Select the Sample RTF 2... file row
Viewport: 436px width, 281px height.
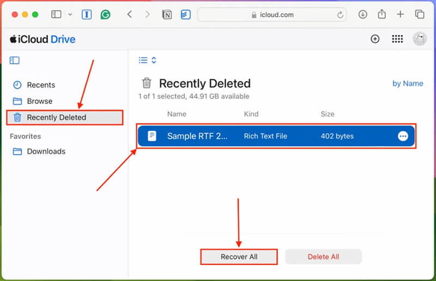coord(276,136)
